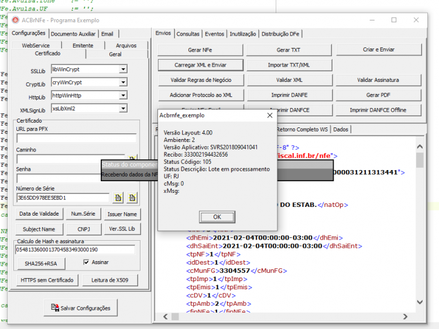This screenshot has height=329, width=439.
Task: Click the Leitura de X509 button
Action: 110,280
